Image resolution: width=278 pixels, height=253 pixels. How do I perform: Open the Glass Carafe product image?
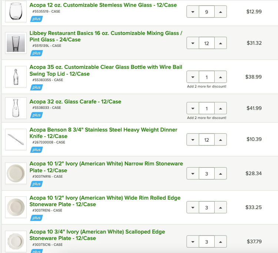(16, 108)
